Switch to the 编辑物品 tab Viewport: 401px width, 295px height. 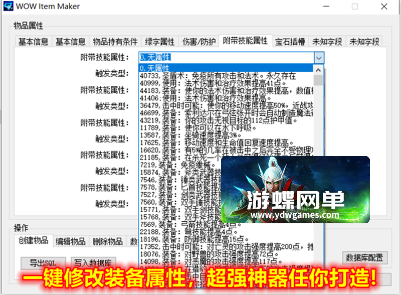71,241
